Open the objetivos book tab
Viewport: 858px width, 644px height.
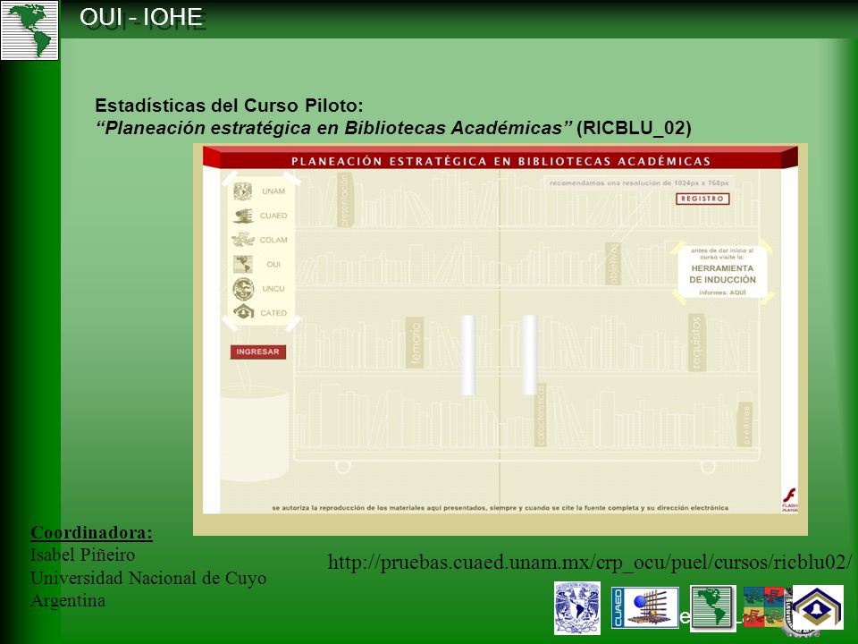(612, 264)
